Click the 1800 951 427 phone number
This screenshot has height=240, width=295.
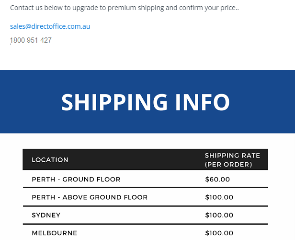(x=31, y=40)
